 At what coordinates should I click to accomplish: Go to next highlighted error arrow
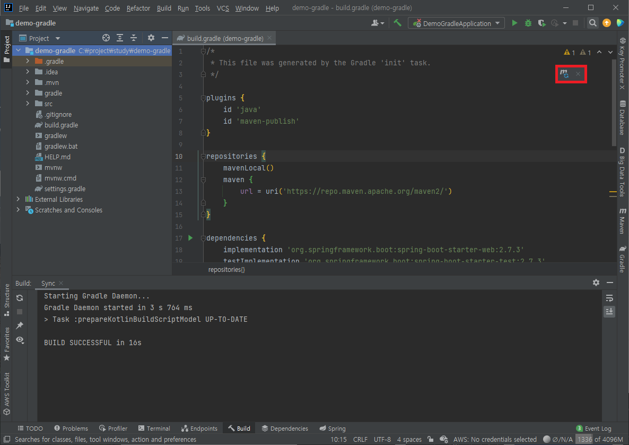point(610,52)
